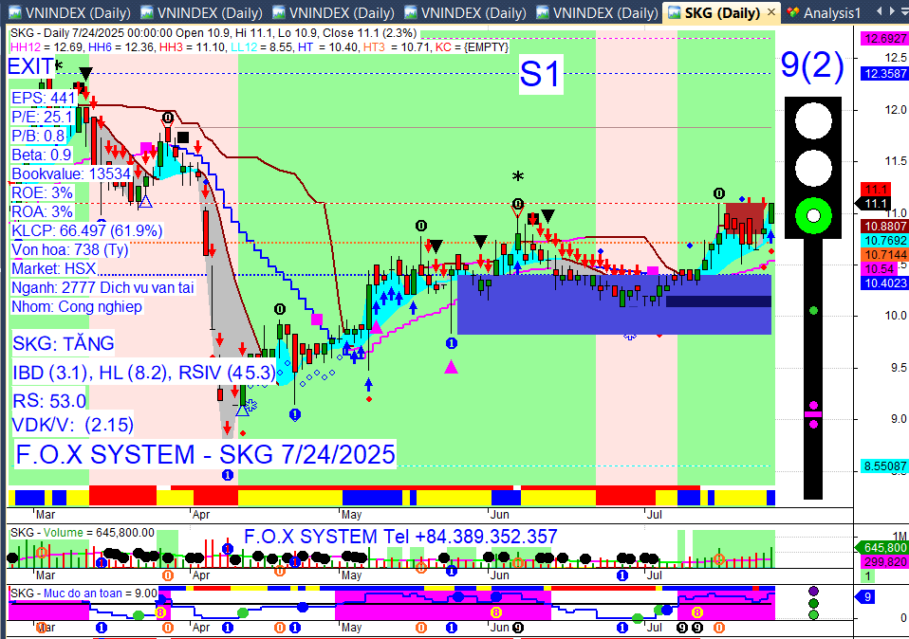
Task: Close the SKG (Daily) tab
Action: (x=771, y=11)
